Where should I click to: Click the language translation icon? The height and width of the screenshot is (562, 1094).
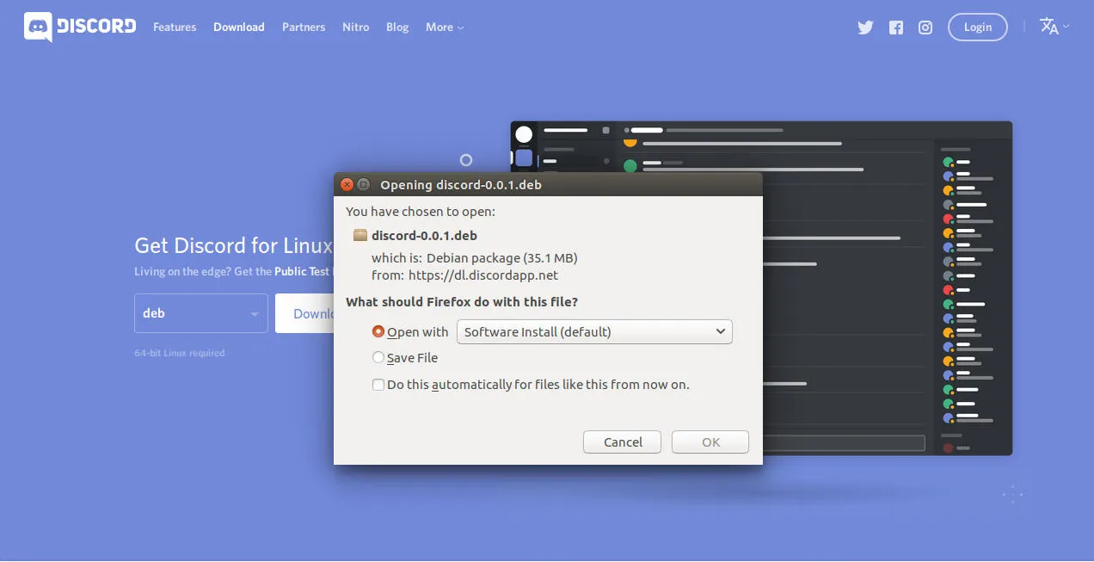[1048, 26]
